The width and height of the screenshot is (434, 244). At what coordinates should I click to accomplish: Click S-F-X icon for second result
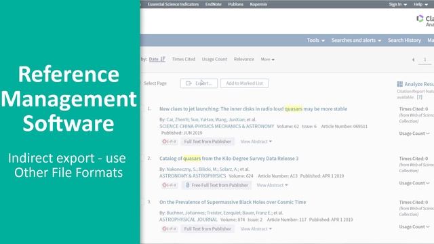pos(169,185)
